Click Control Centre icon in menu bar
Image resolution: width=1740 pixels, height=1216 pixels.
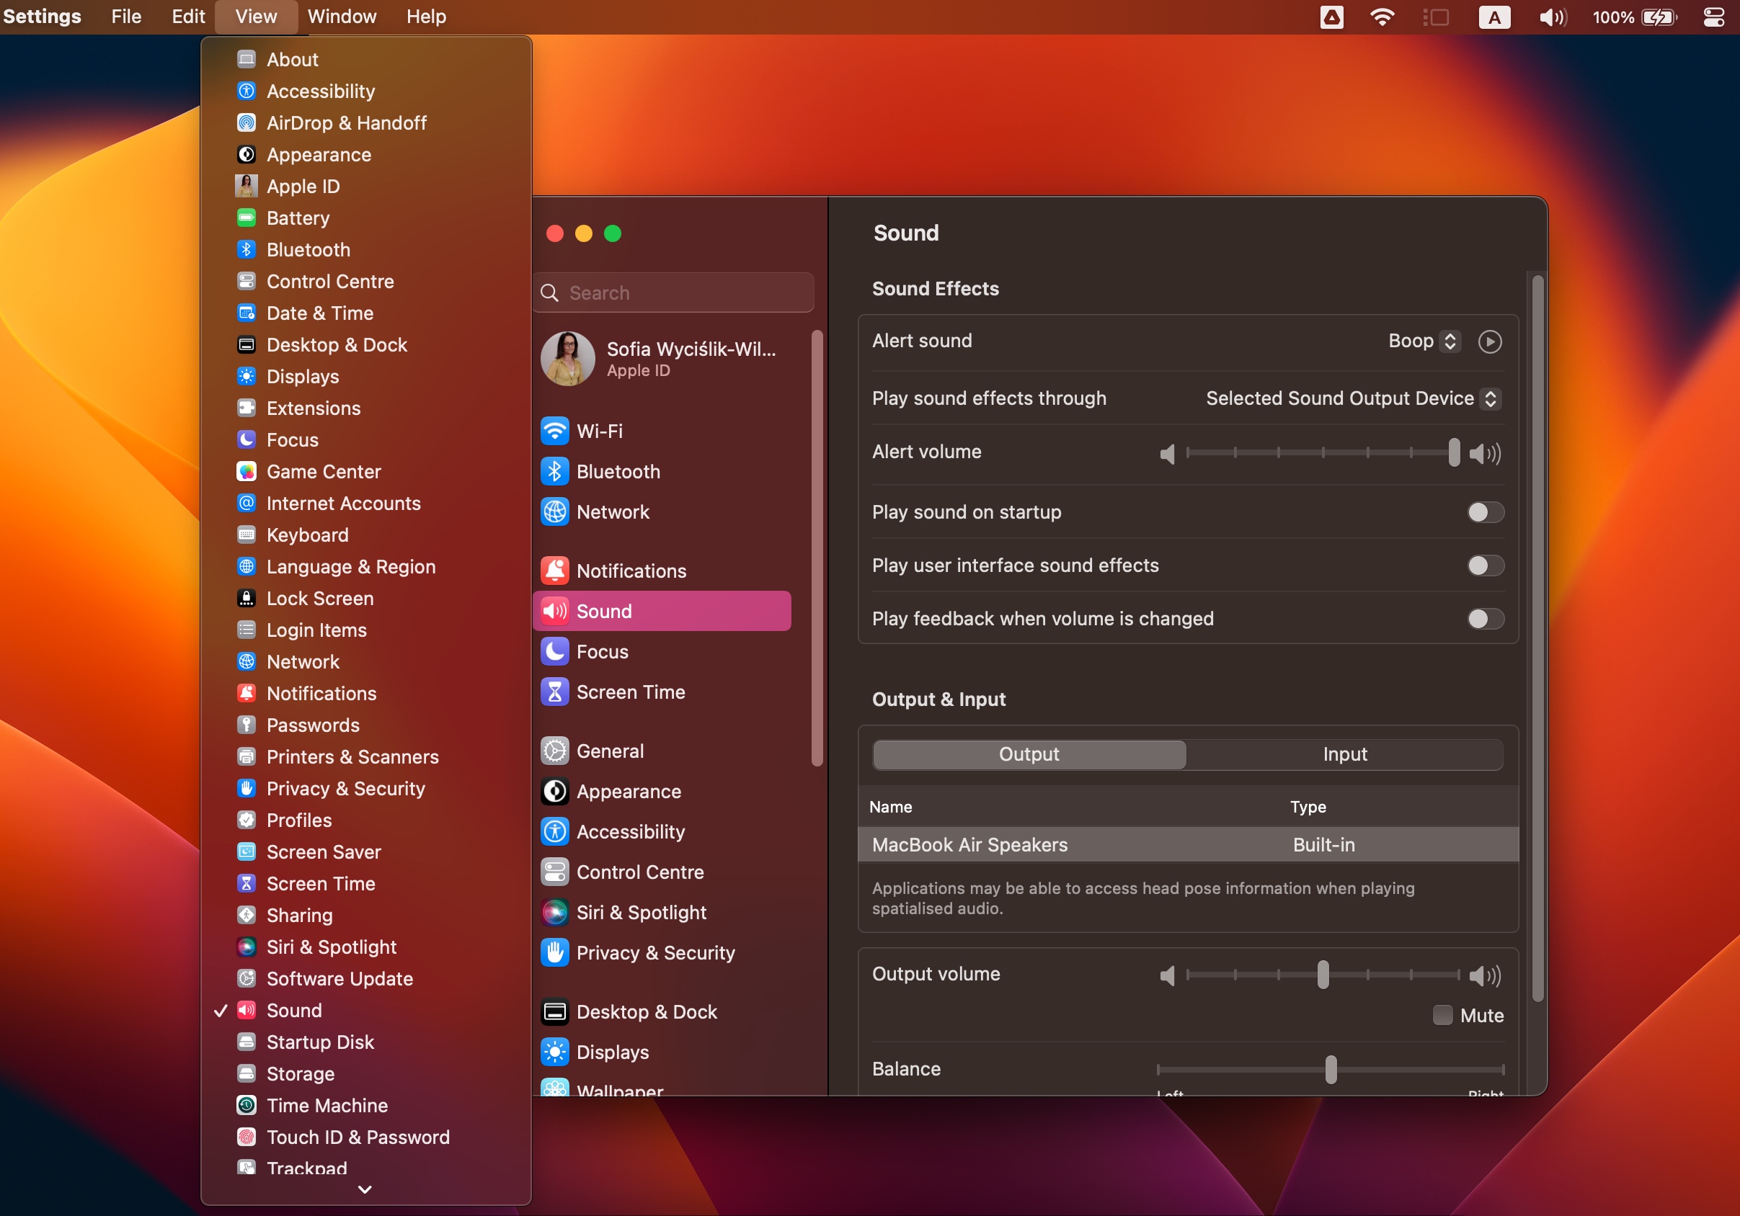coord(1713,17)
